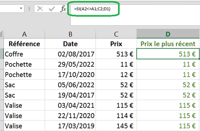This screenshot has height=131, width=200.
Task: Select the date 19/04/2017 cell
Action: tap(70, 95)
